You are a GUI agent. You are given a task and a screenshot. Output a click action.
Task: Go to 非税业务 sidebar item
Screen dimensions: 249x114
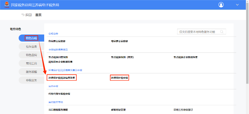tap(31, 80)
